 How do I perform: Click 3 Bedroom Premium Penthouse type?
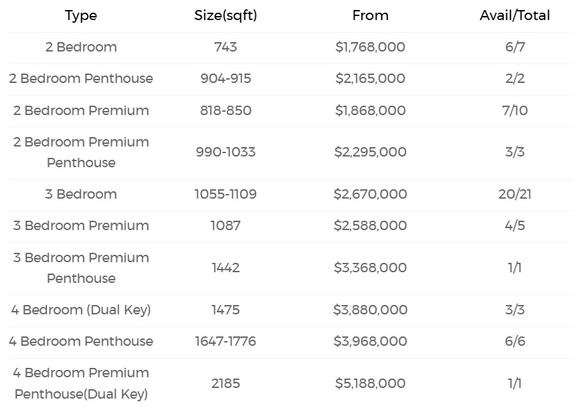[81, 268]
